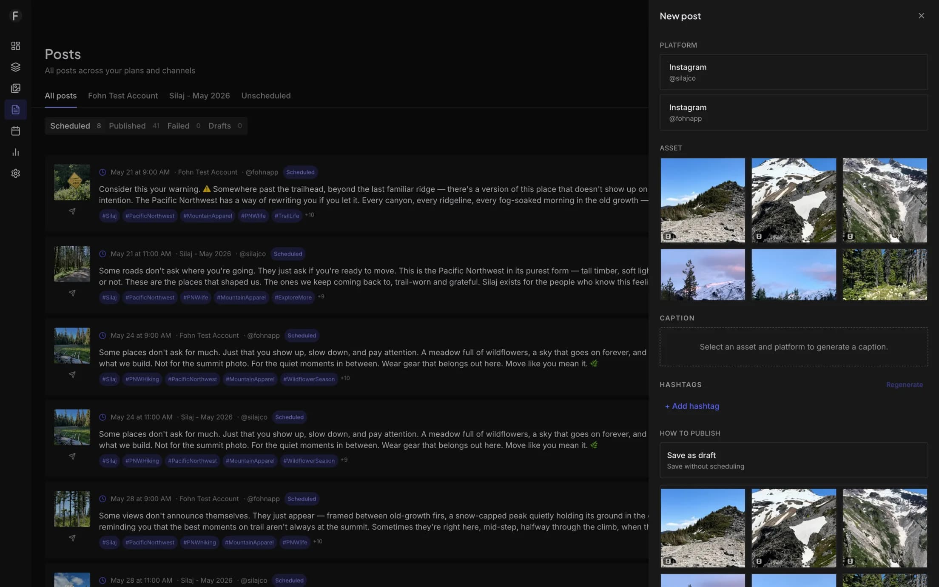Image resolution: width=939 pixels, height=587 pixels.
Task: Click clock icon beside May 21 at 9:00 AM
Action: tap(102, 172)
